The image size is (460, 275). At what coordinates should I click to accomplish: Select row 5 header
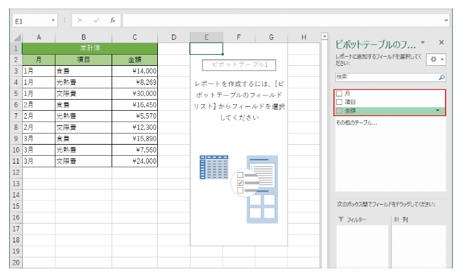[x=16, y=93]
